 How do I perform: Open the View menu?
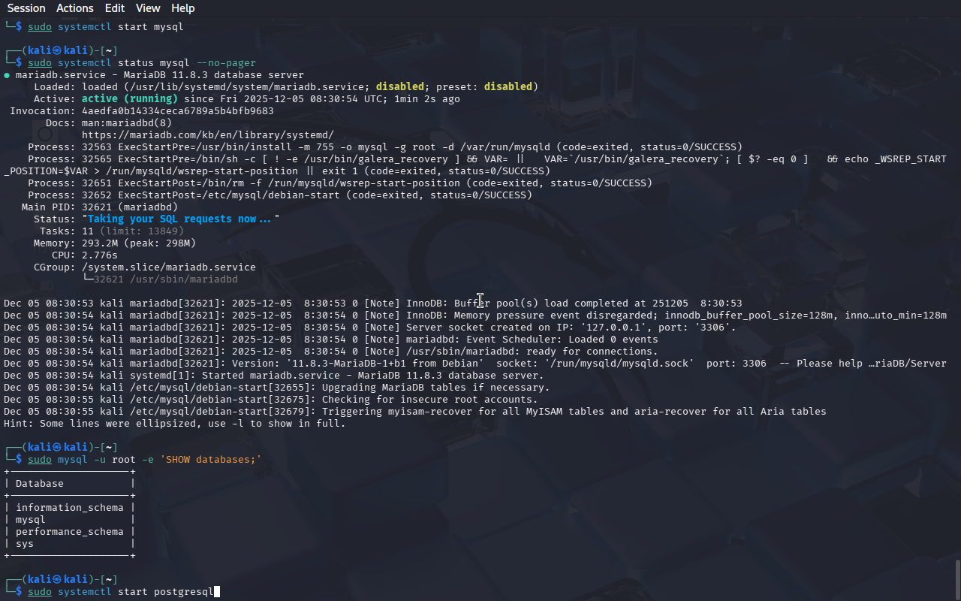tap(148, 8)
